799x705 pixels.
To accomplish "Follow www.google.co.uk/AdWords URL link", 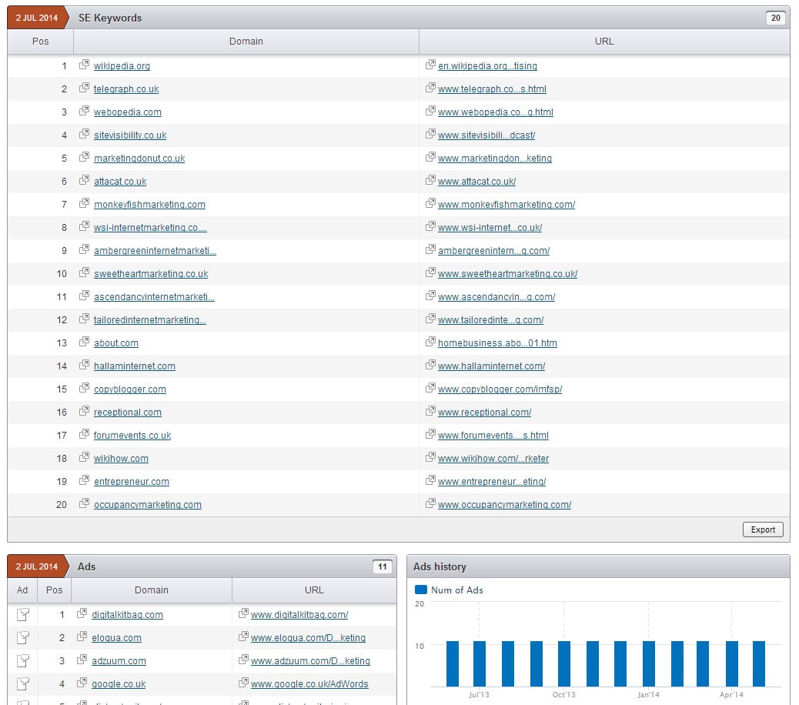I will point(309,684).
